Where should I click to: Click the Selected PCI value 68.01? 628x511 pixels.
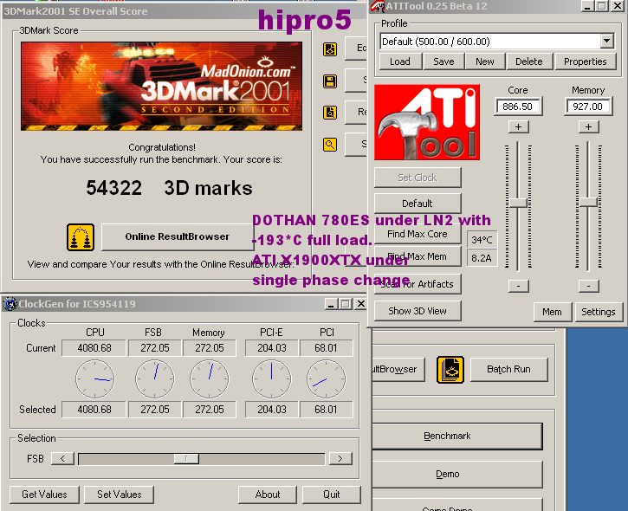click(326, 410)
